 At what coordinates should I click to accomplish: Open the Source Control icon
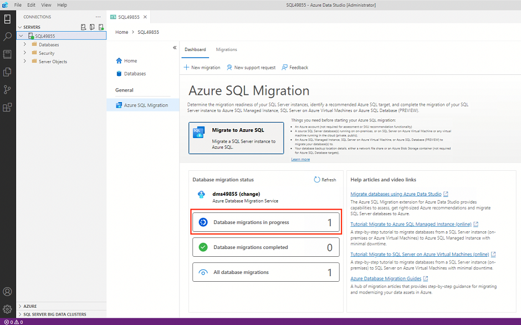click(7, 89)
